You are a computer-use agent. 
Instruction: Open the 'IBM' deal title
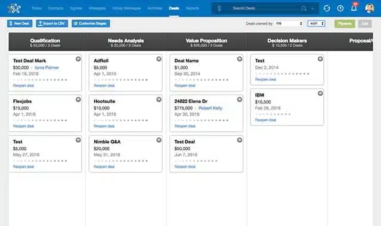click(259, 95)
